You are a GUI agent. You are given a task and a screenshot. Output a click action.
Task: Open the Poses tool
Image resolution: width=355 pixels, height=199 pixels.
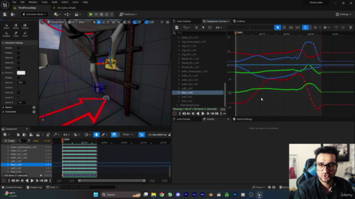(x=16, y=27)
